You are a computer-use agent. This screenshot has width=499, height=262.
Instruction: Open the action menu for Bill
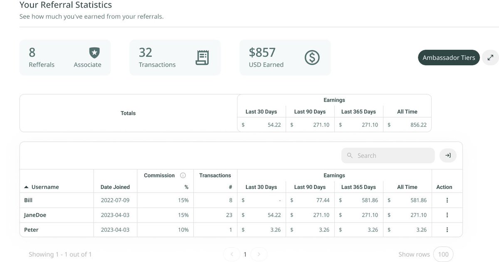coord(447,200)
